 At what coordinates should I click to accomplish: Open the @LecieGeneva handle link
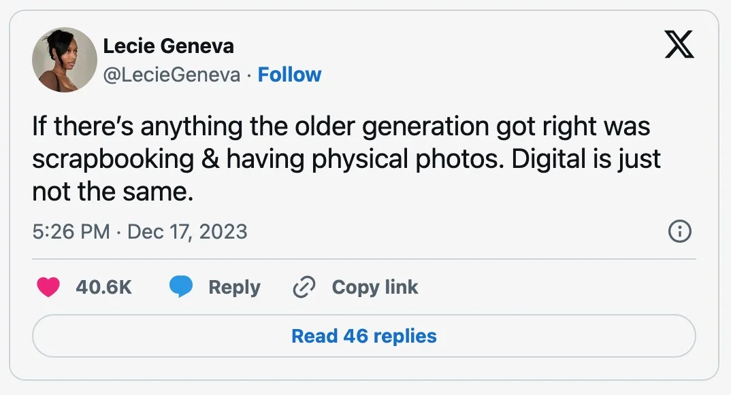click(172, 75)
